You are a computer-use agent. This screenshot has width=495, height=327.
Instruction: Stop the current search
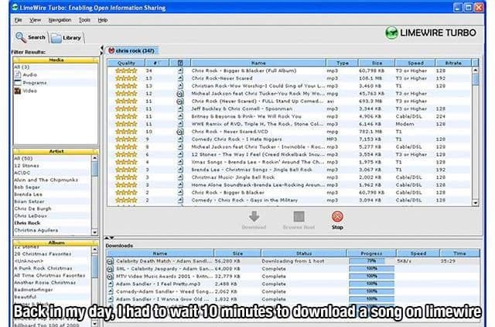point(337,220)
